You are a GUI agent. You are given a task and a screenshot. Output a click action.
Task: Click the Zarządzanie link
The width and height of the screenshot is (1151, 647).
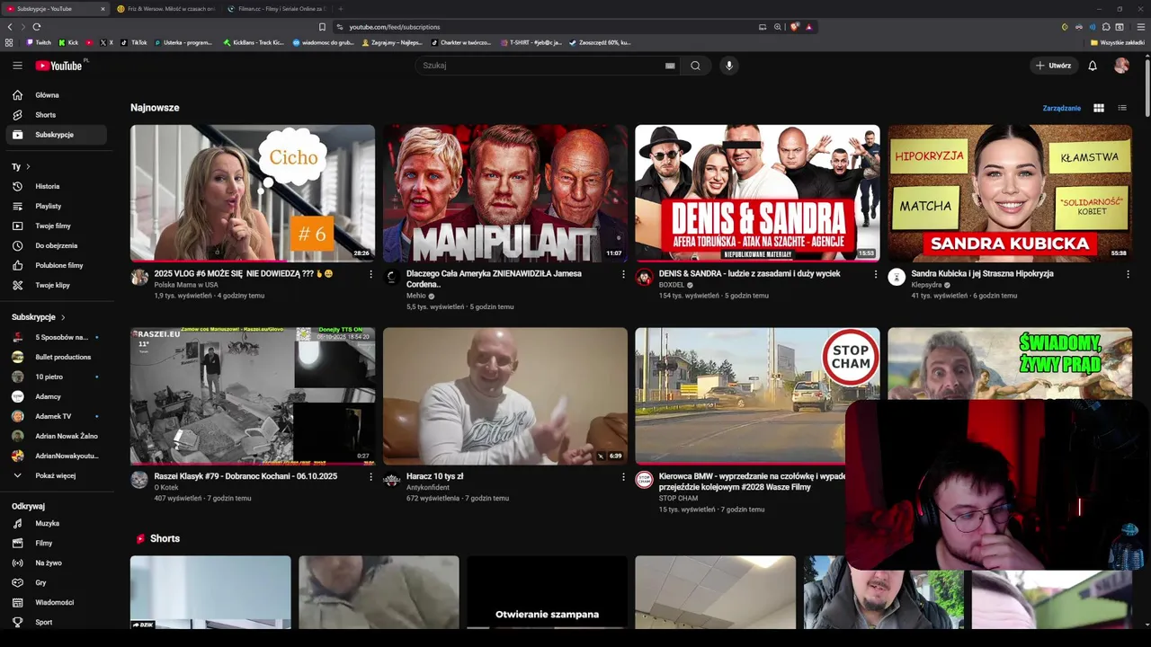(1062, 108)
